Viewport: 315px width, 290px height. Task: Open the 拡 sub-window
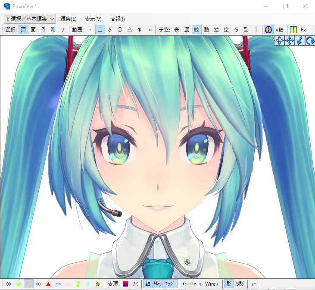(216, 30)
